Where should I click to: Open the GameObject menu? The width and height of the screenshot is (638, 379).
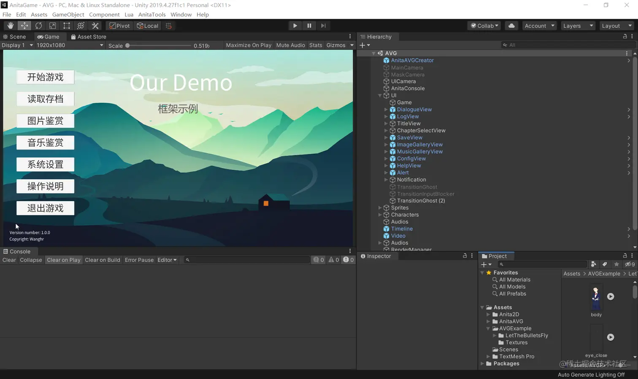tap(68, 14)
